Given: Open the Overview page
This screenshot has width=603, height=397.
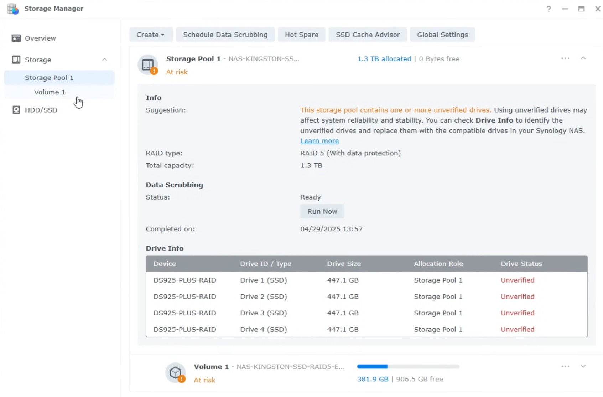Looking at the screenshot, I should 40,38.
